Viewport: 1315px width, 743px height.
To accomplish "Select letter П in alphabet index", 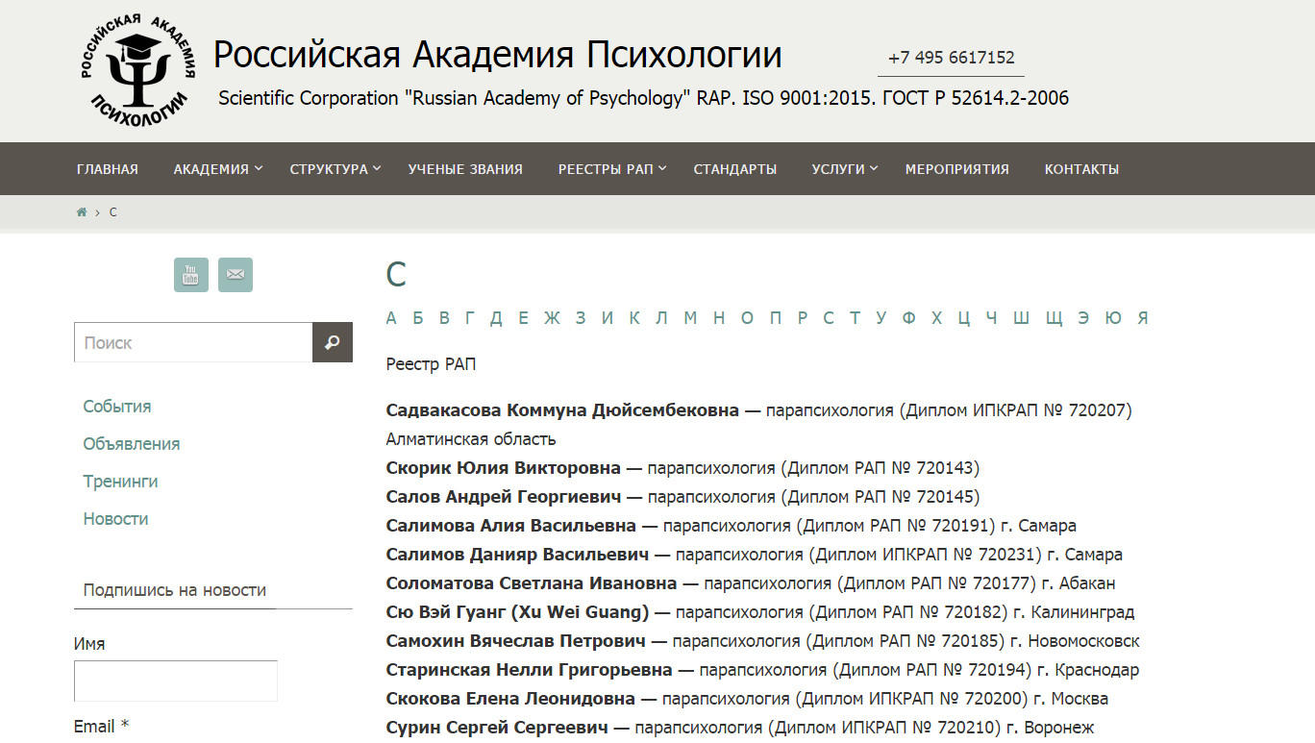I will coord(776,318).
